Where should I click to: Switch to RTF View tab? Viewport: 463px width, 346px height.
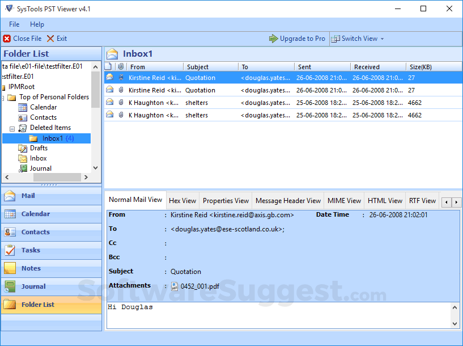(x=422, y=201)
